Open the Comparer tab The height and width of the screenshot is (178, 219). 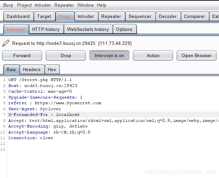(x=194, y=16)
